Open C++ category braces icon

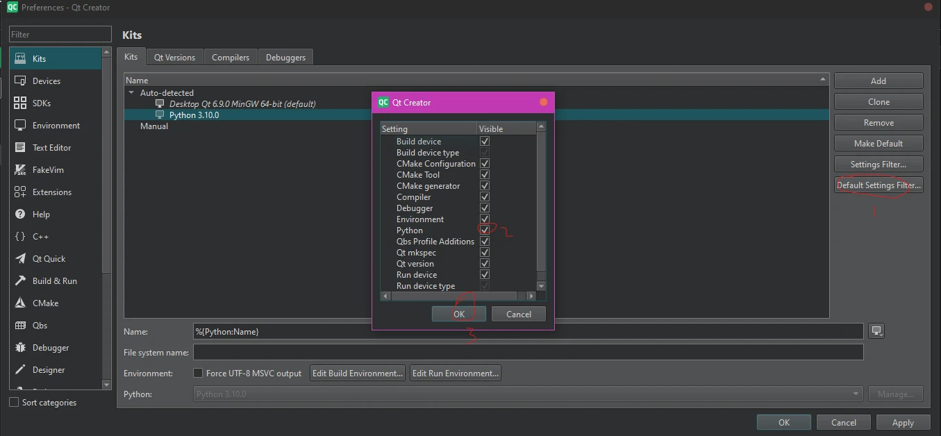tap(20, 237)
